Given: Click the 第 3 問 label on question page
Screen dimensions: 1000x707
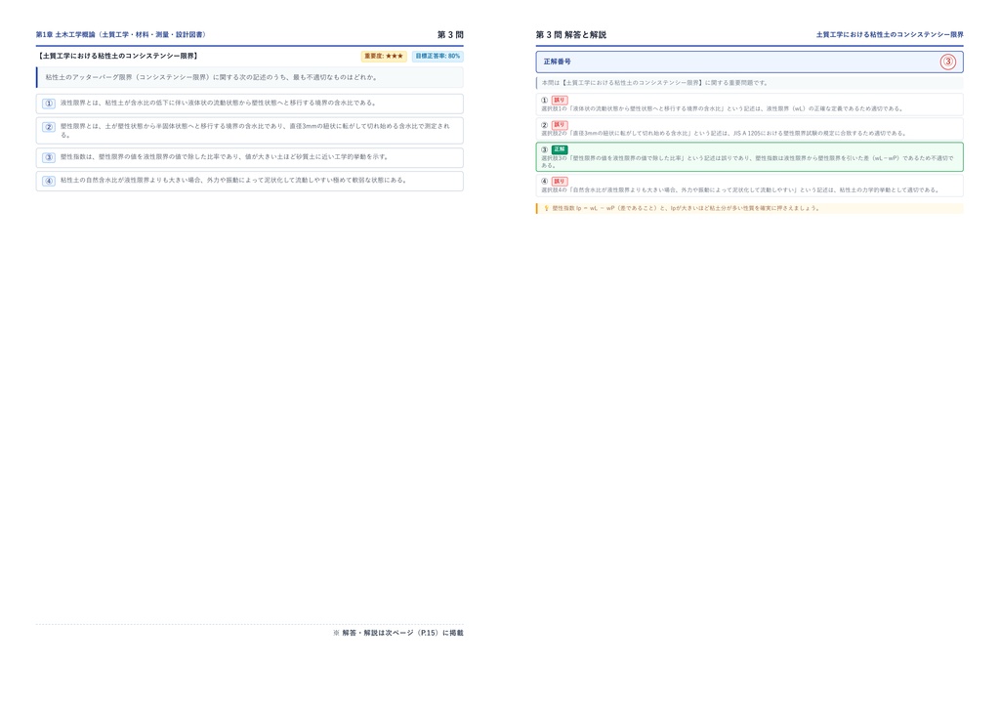Looking at the screenshot, I should click(x=450, y=34).
